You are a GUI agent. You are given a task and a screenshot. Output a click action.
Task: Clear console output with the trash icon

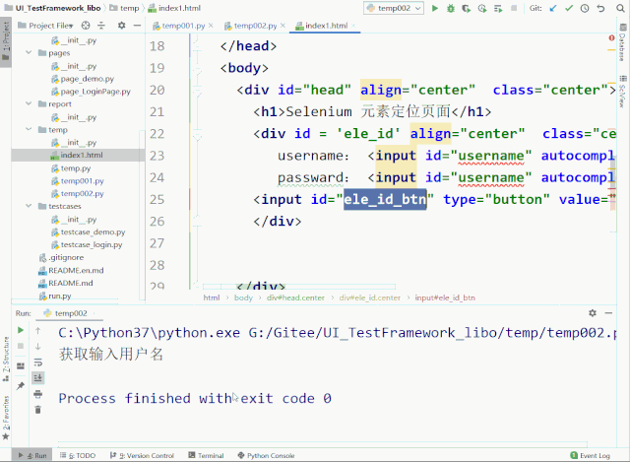[37, 410]
